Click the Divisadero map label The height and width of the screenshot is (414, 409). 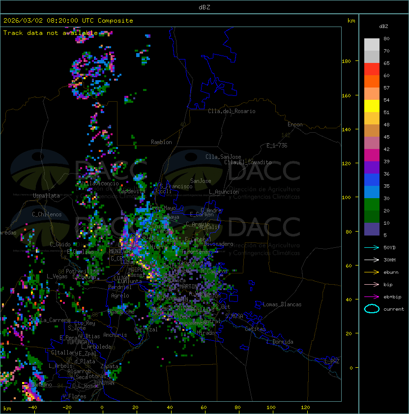point(218,244)
